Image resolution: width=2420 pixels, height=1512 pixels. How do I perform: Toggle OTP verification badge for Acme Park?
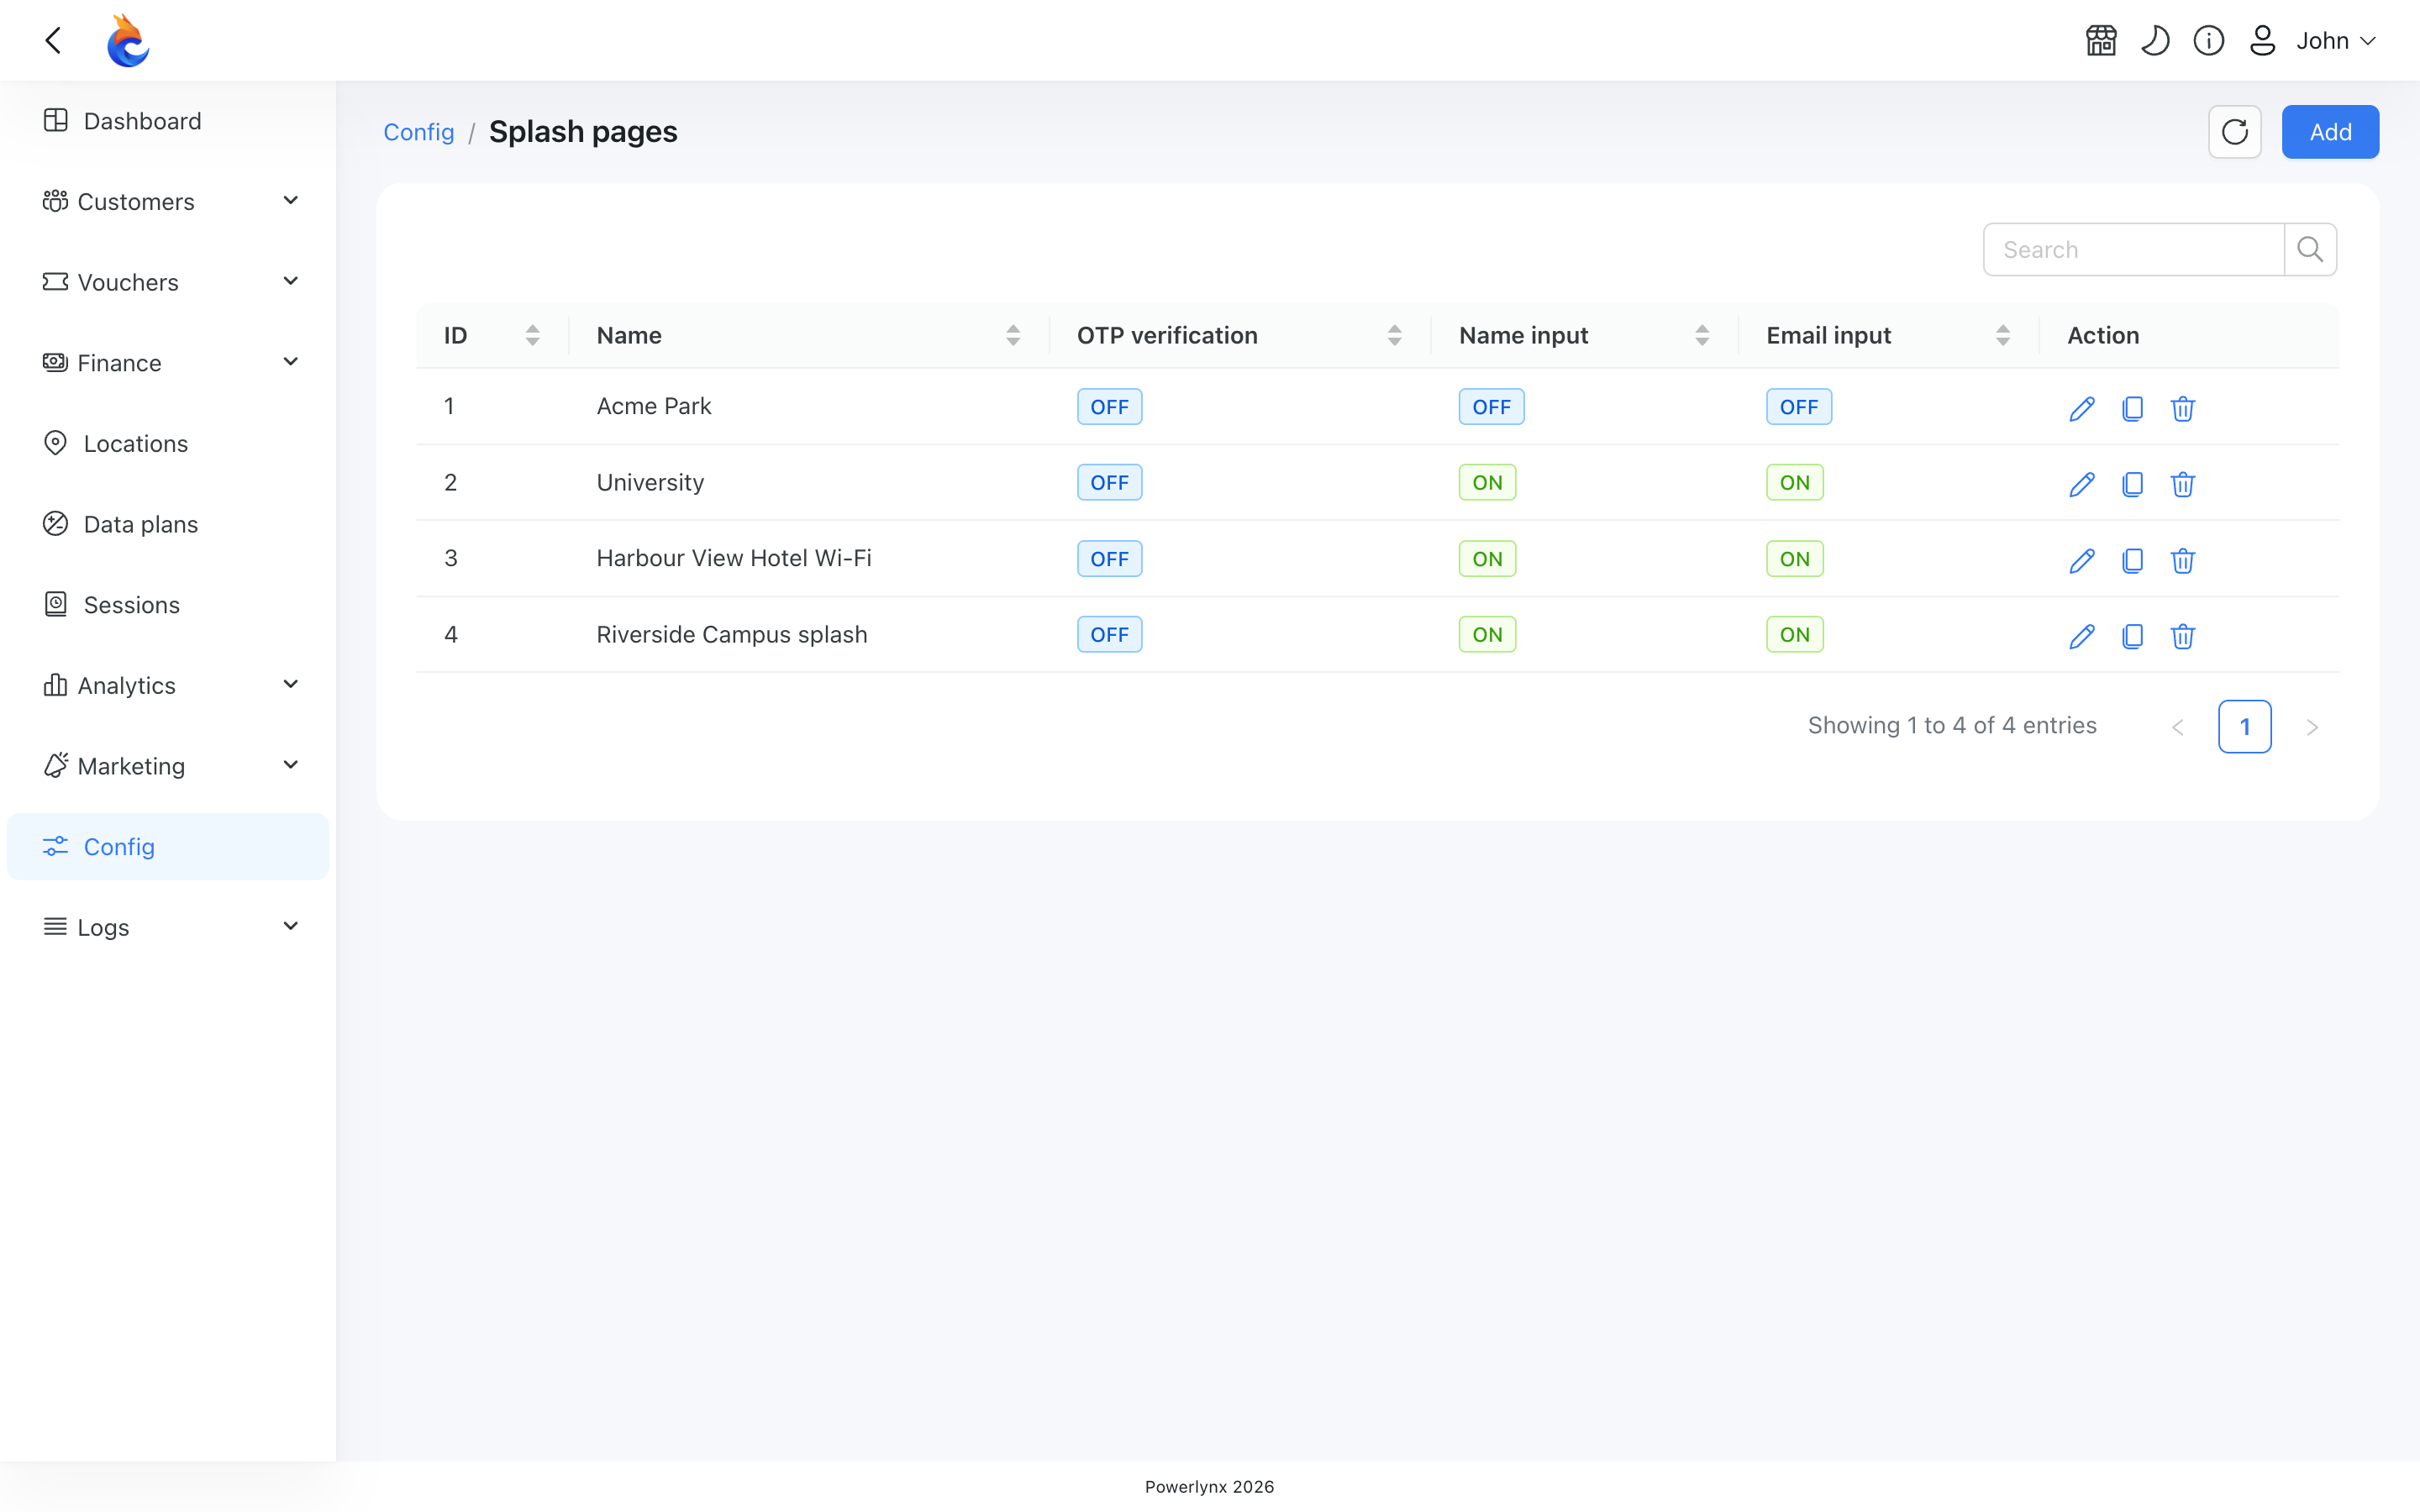click(x=1109, y=407)
